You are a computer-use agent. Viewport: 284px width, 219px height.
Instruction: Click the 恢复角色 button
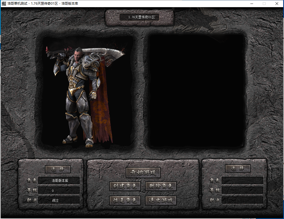[125, 200]
